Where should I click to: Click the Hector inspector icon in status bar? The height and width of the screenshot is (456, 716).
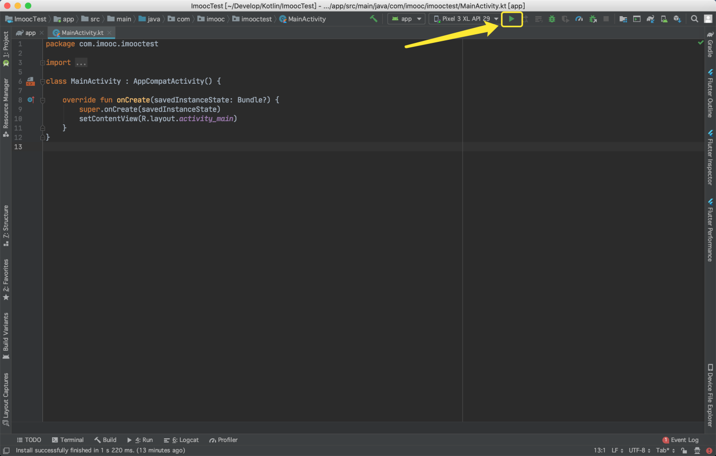[x=697, y=450]
